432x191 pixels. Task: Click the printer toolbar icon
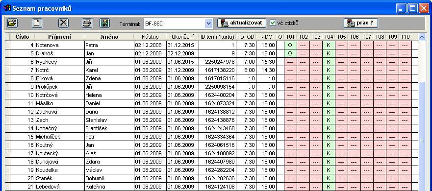(87, 23)
